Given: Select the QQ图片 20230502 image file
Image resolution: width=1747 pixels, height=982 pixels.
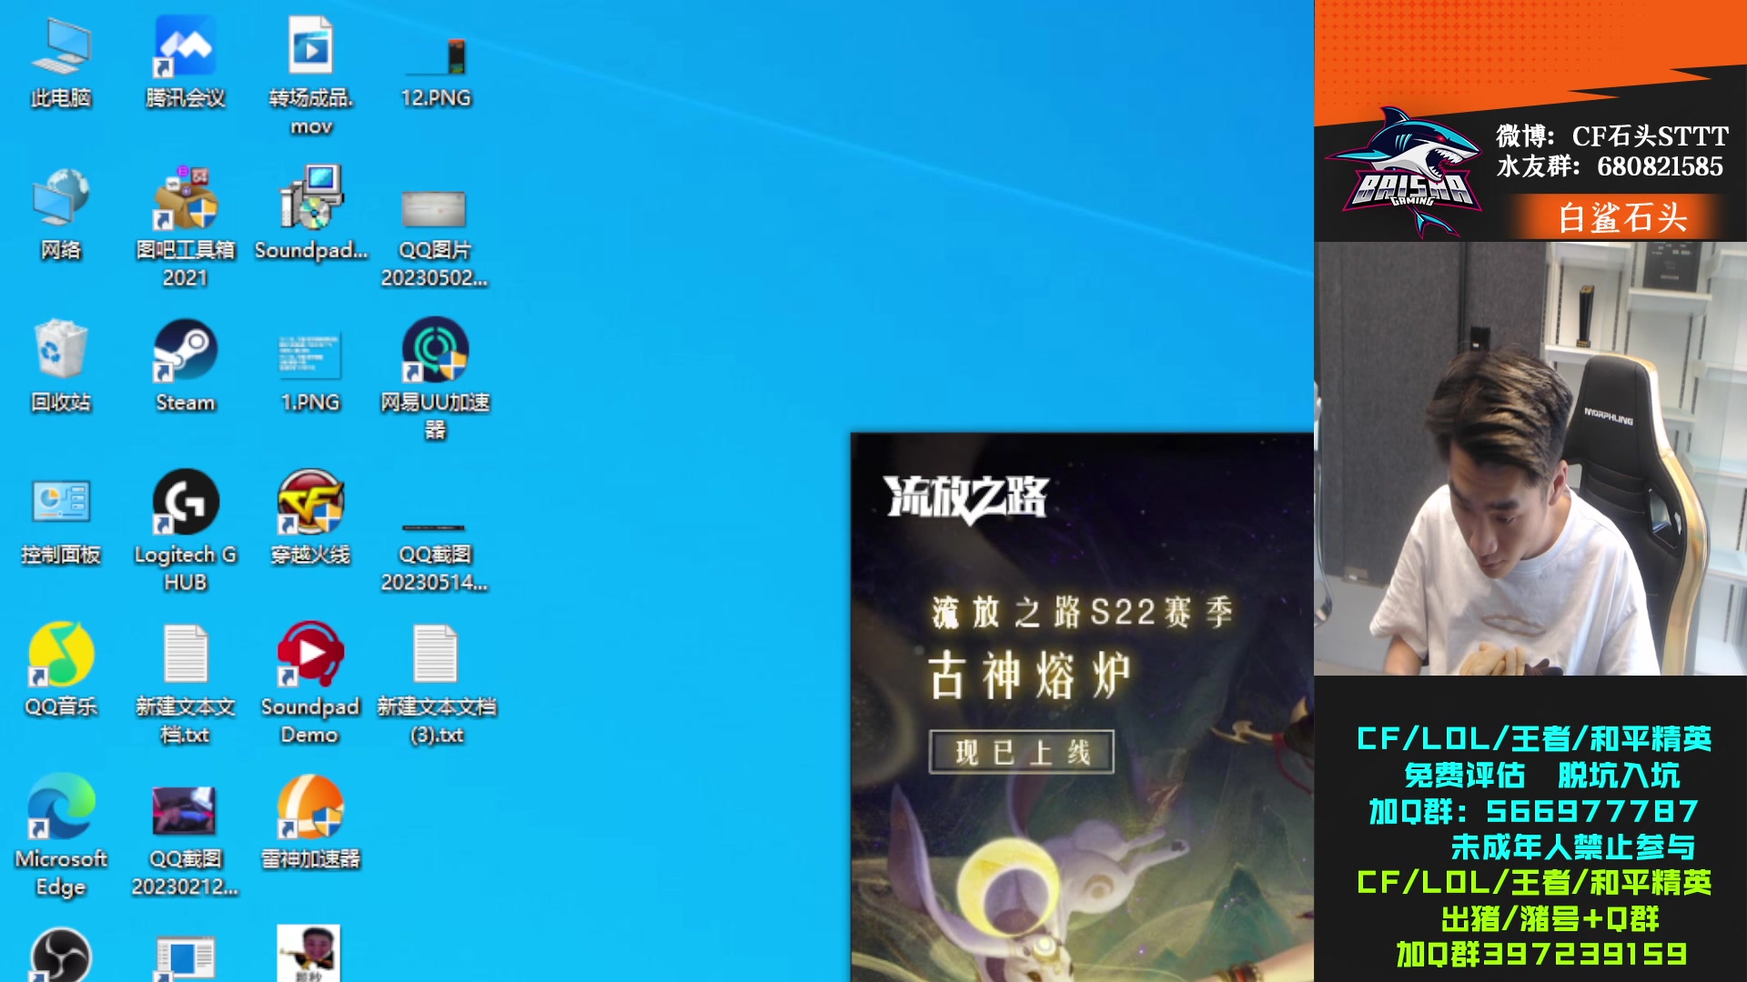Looking at the screenshot, I should 434,238.
